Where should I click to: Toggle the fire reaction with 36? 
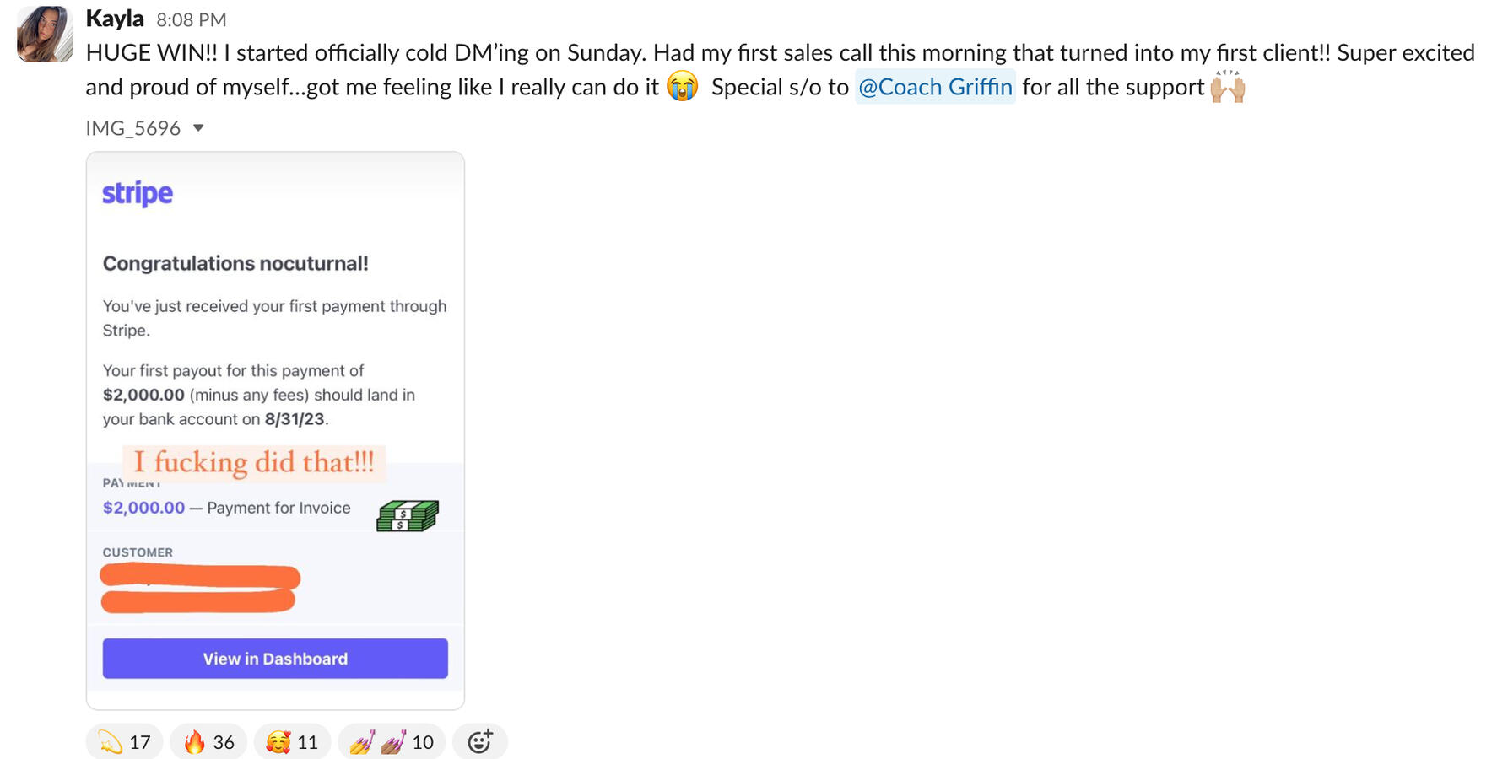pyautogui.click(x=208, y=741)
